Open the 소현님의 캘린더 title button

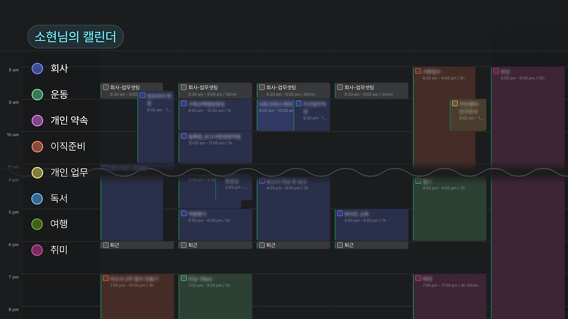[75, 37]
